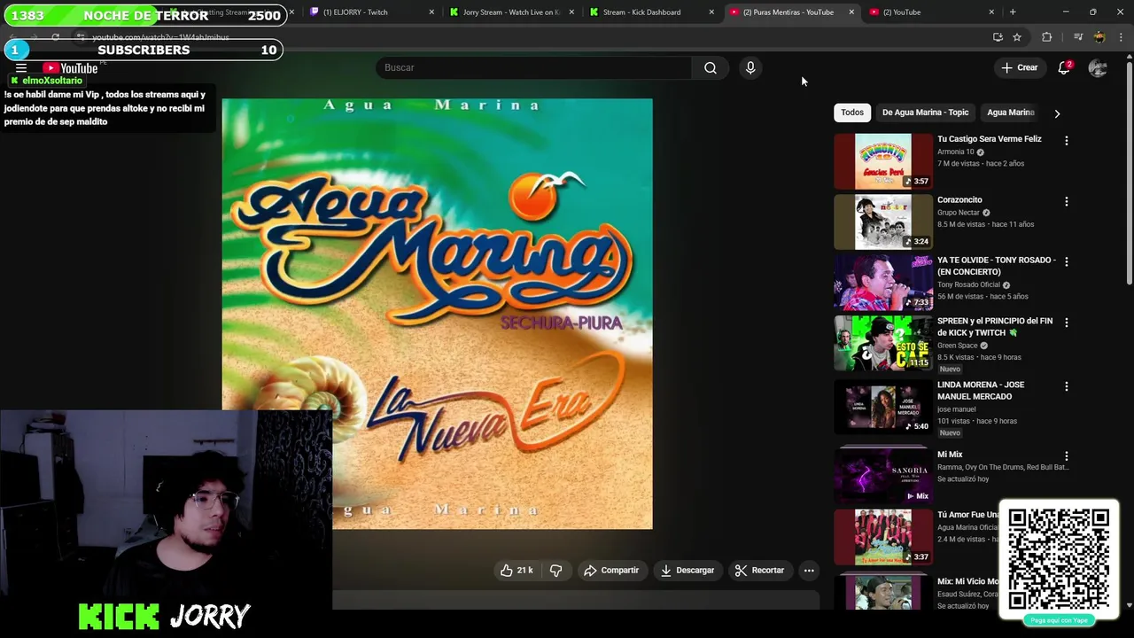Screen dimensions: 1134x638
Task: Dislike the video with the thumbs-down
Action: pos(556,571)
